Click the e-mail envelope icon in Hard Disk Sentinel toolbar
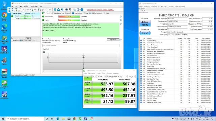This screenshot has height=121, width=216. point(58,9)
